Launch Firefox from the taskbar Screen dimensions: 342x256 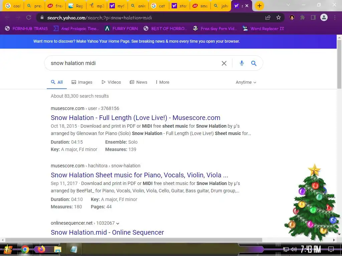41,249
